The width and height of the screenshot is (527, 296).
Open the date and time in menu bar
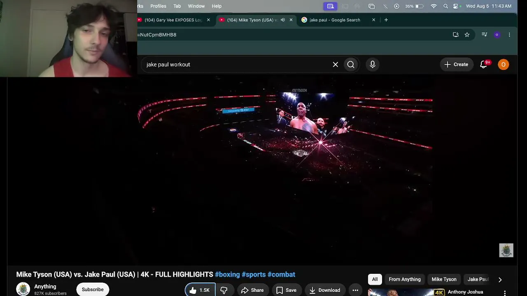489,6
